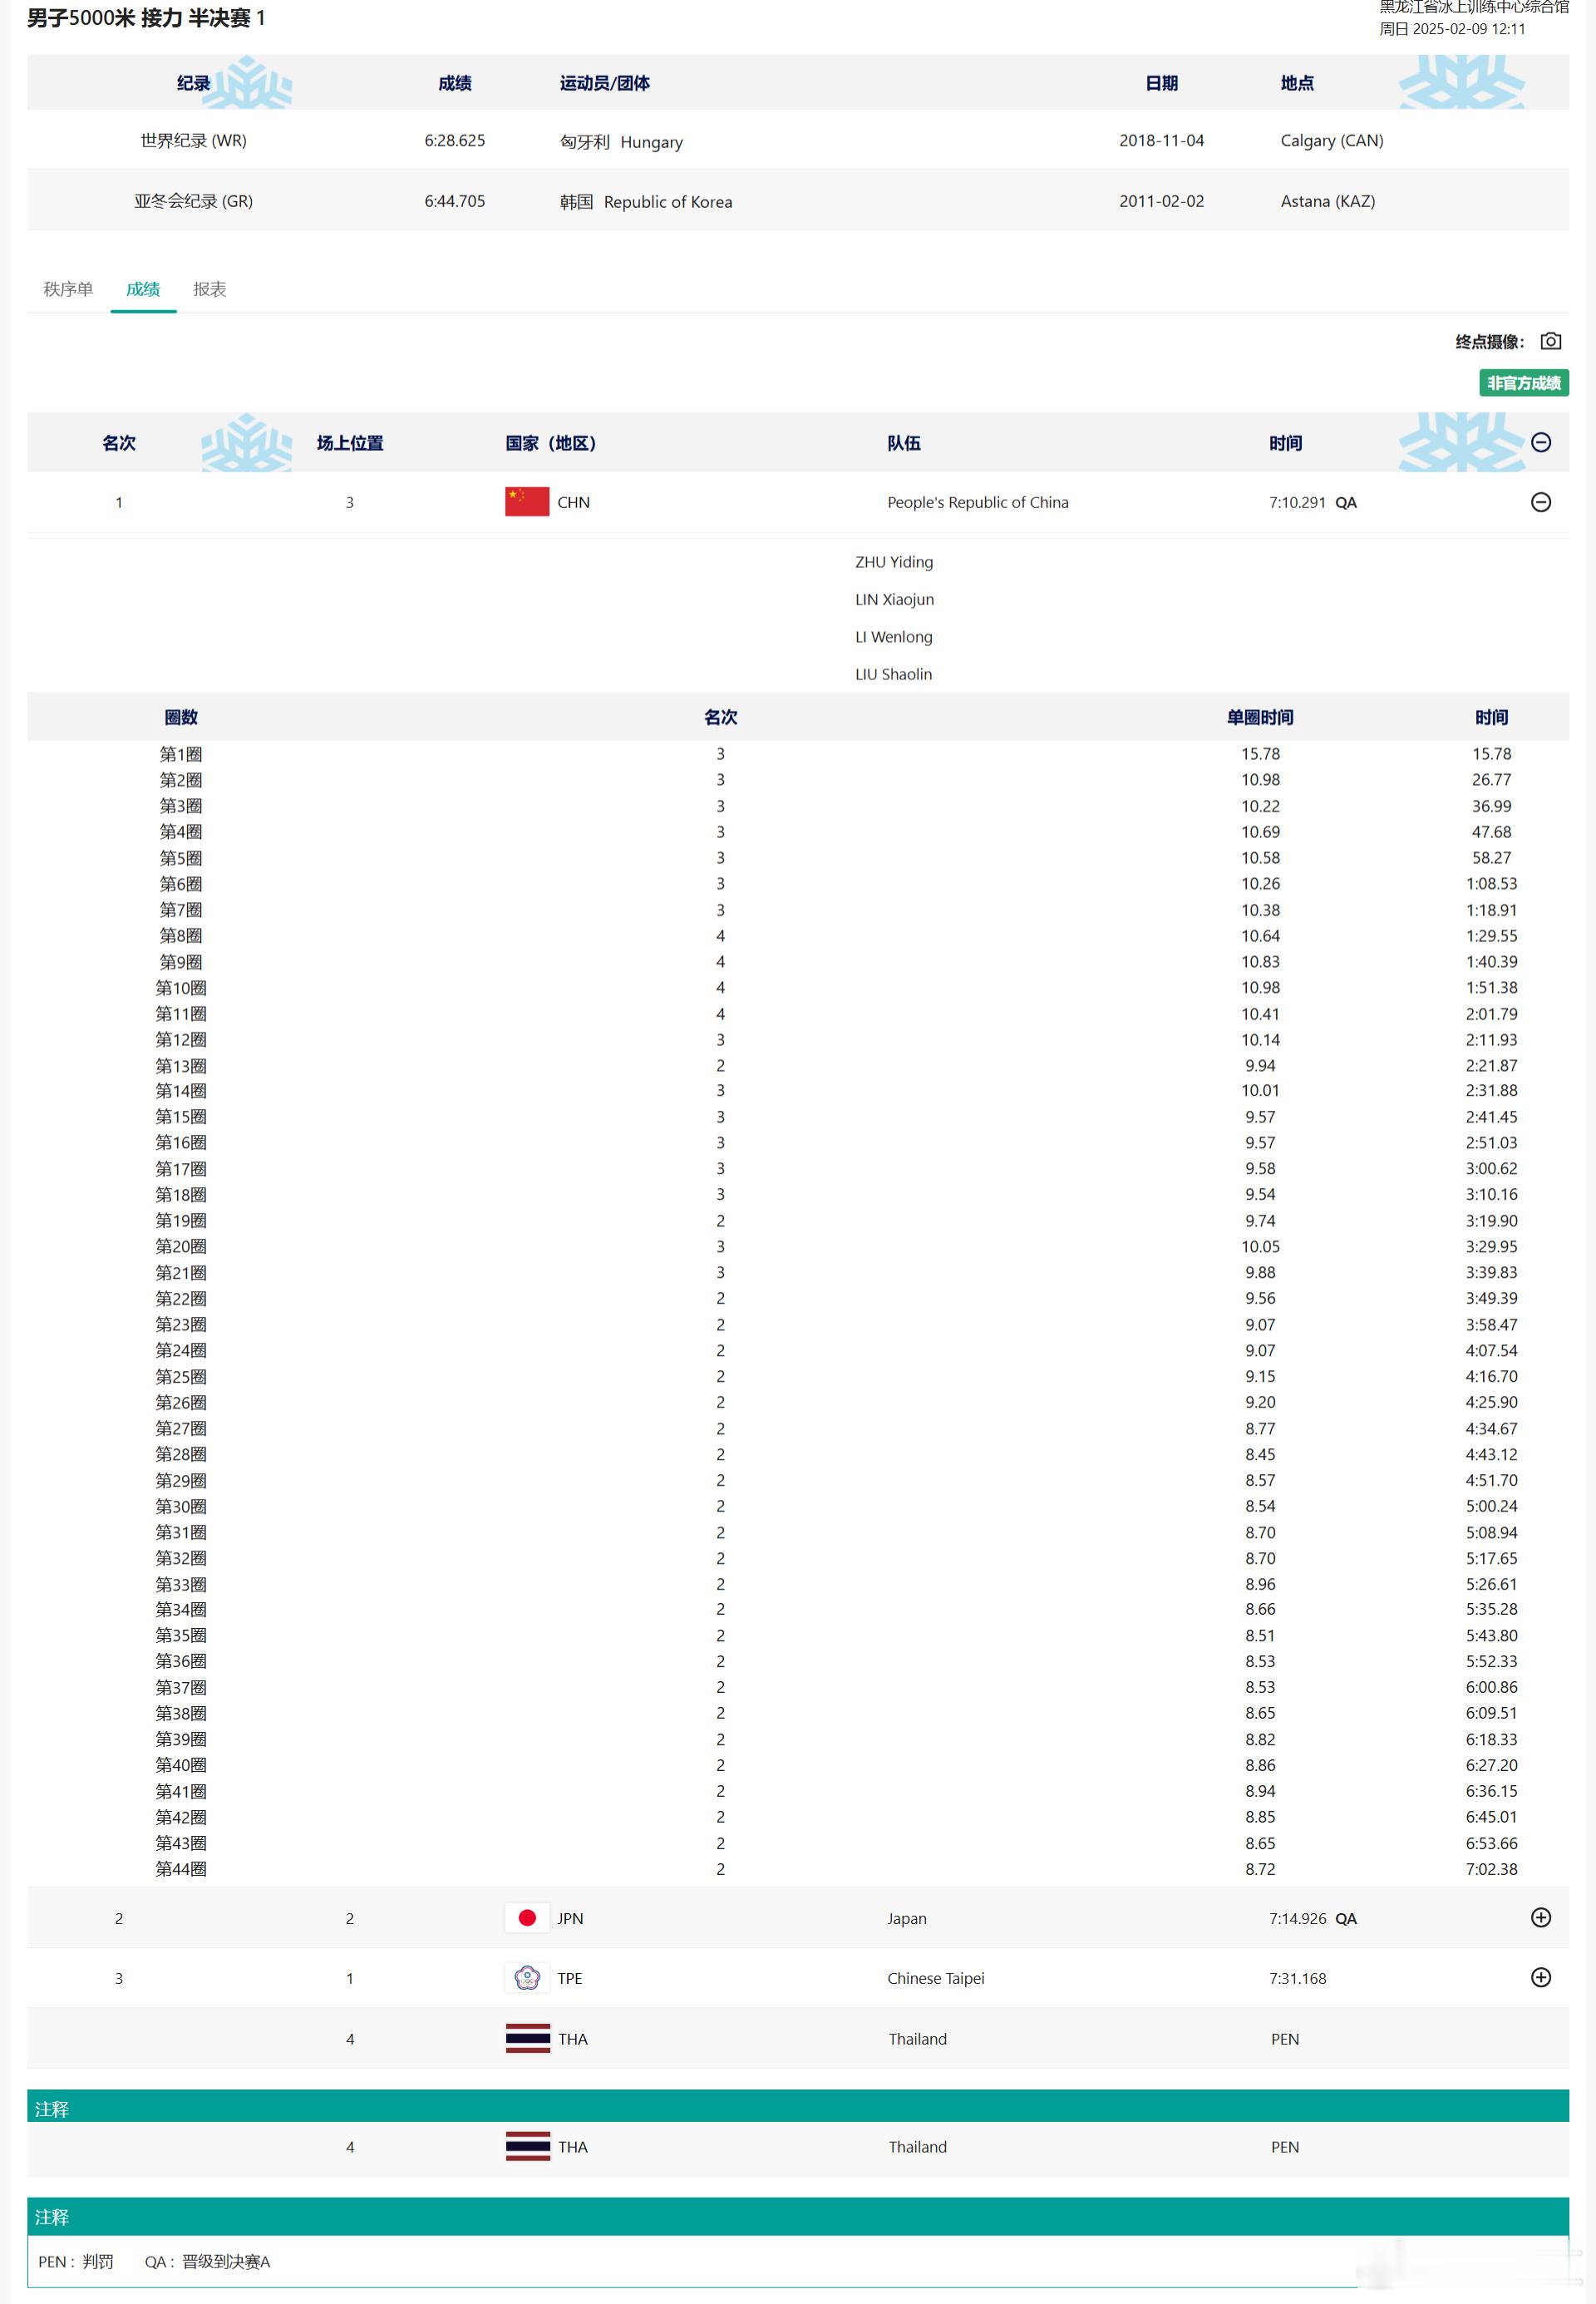The image size is (1596, 2304).
Task: Click skater name LIU Shaolin
Action: click(893, 674)
